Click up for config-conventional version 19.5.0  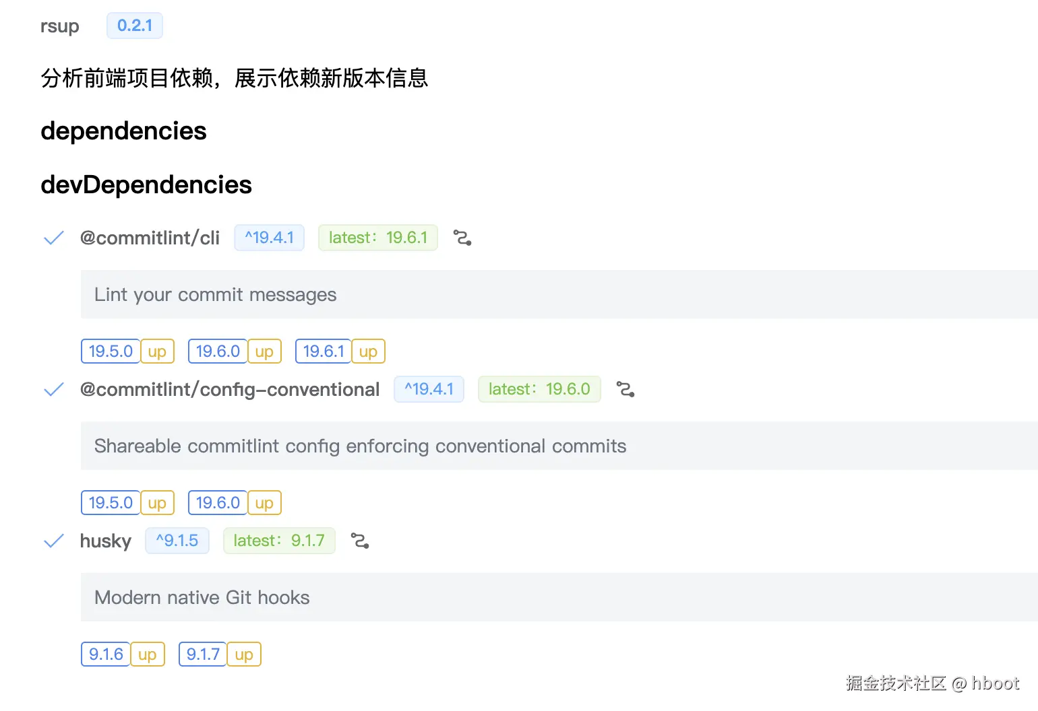point(157,503)
